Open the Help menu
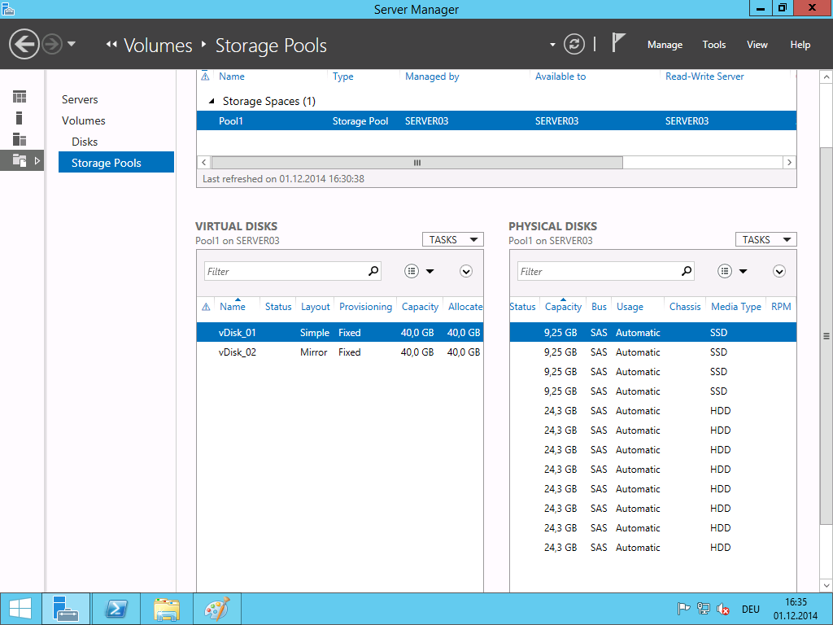The image size is (833, 625). coord(800,45)
